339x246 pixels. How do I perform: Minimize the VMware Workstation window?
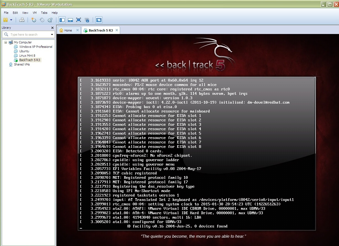tap(324, 4)
